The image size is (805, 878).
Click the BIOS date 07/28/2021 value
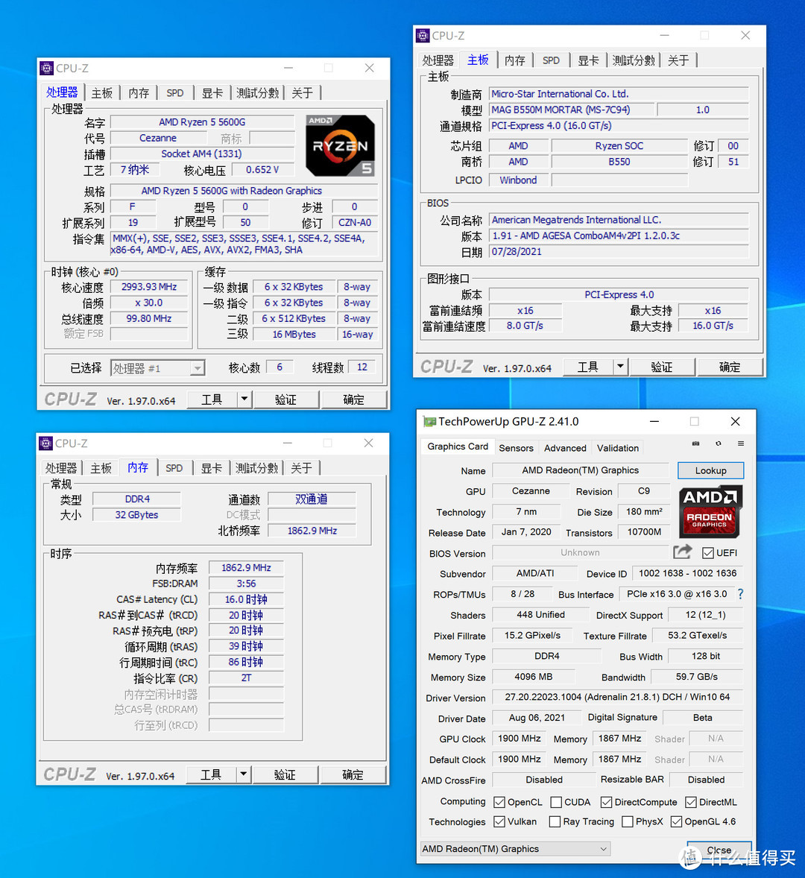[619, 251]
